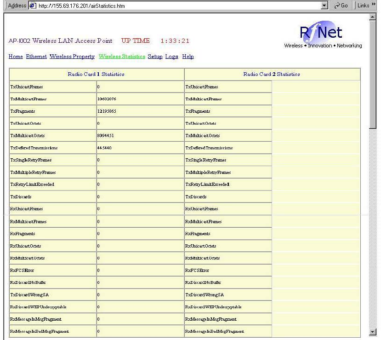This screenshot has width=381, height=340.
Task: Click AP-I002 Wireless LAN Access Point title
Action: point(60,40)
